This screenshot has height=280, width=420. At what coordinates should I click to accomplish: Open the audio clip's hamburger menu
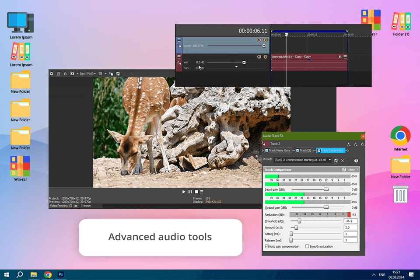pos(345,57)
